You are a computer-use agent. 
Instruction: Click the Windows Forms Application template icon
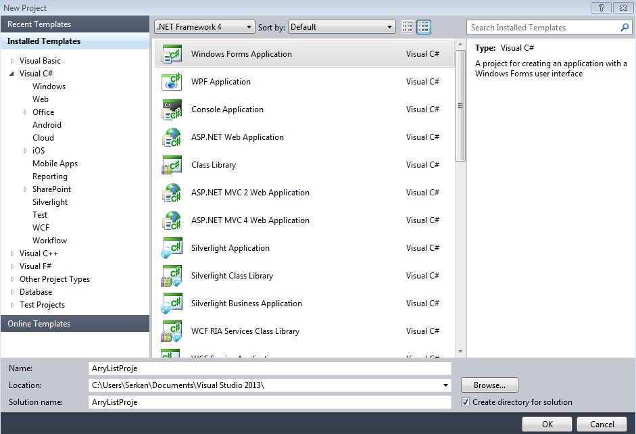click(171, 54)
